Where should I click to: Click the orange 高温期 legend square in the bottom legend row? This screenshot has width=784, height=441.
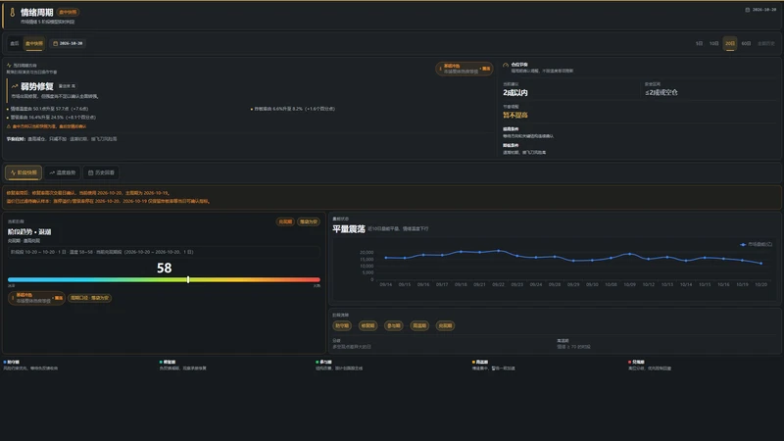(x=473, y=362)
